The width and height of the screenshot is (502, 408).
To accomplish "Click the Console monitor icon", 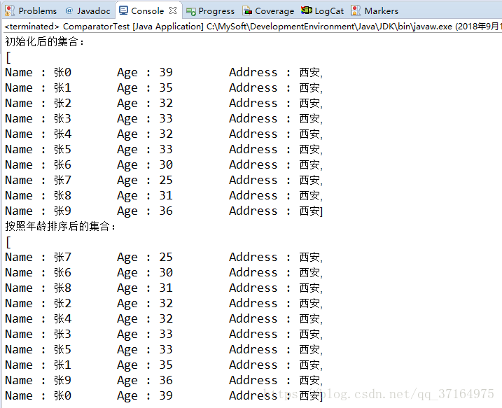I will pyautogui.click(x=123, y=10).
